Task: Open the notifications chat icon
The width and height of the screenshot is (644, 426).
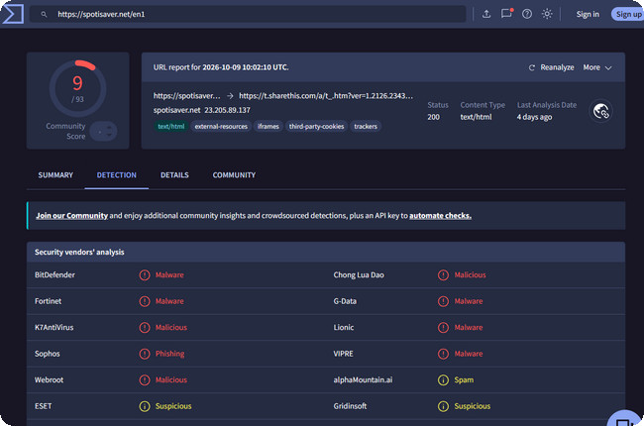Action: click(x=507, y=14)
